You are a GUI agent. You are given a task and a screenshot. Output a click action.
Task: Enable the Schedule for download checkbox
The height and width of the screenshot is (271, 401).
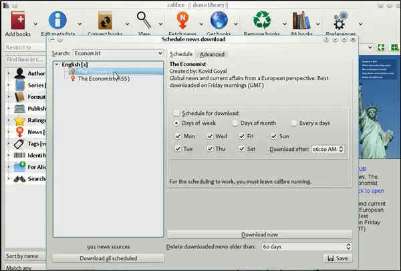[x=176, y=113]
